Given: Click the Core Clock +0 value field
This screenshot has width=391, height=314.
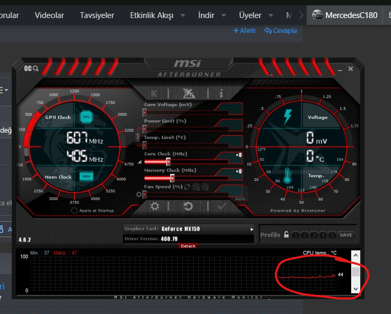Looking at the screenshot, I should (x=239, y=155).
